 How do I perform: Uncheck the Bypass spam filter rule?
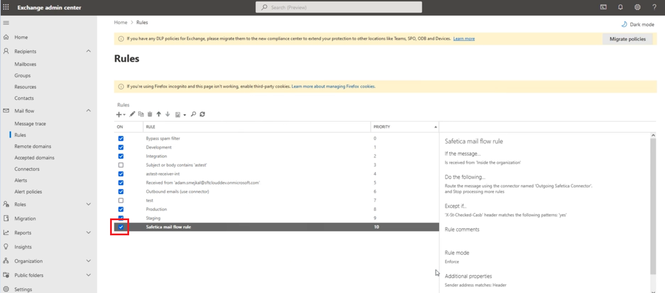121,139
